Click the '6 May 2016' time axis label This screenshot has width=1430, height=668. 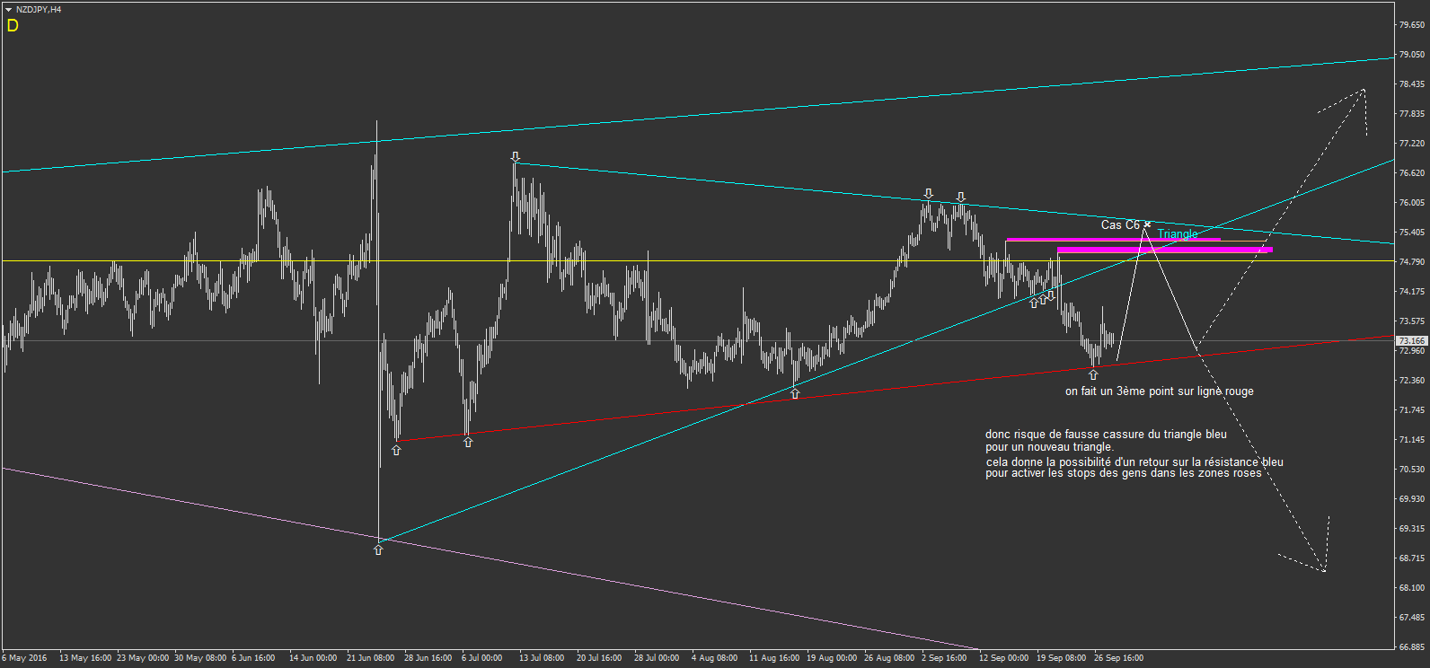pyautogui.click(x=25, y=658)
